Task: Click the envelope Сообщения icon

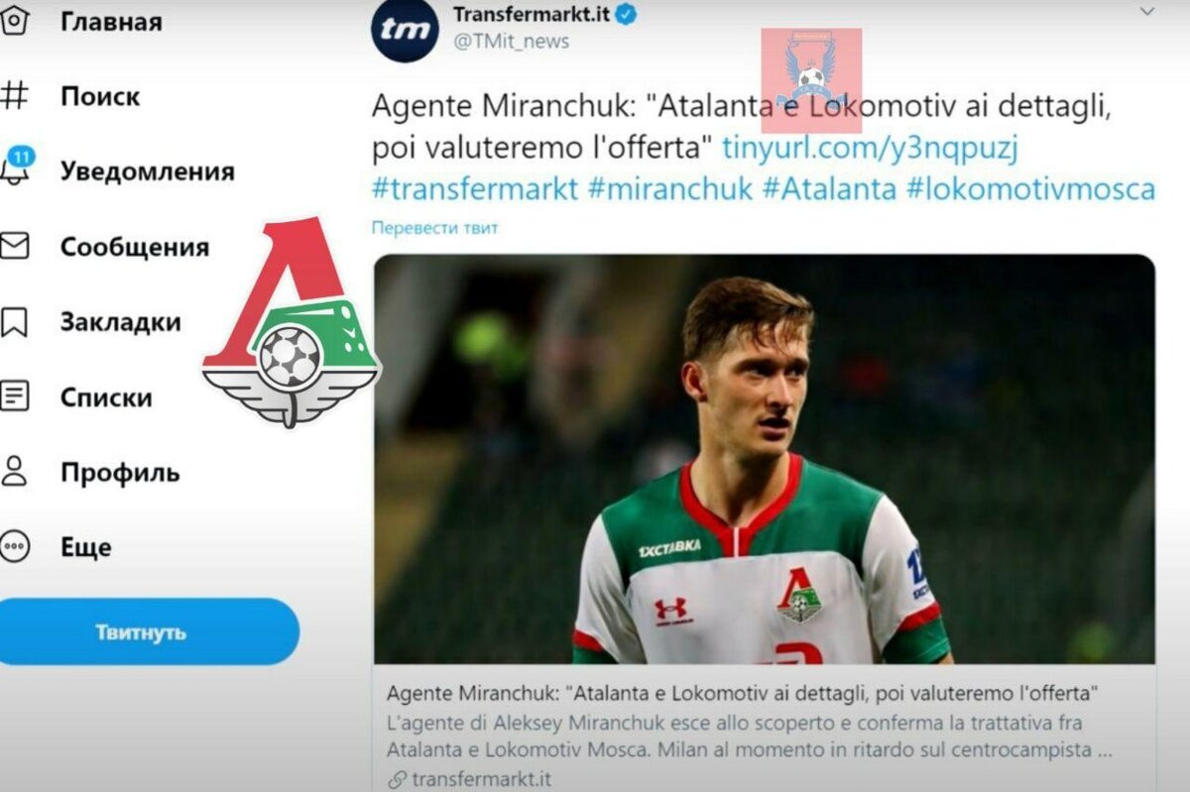Action: [14, 246]
